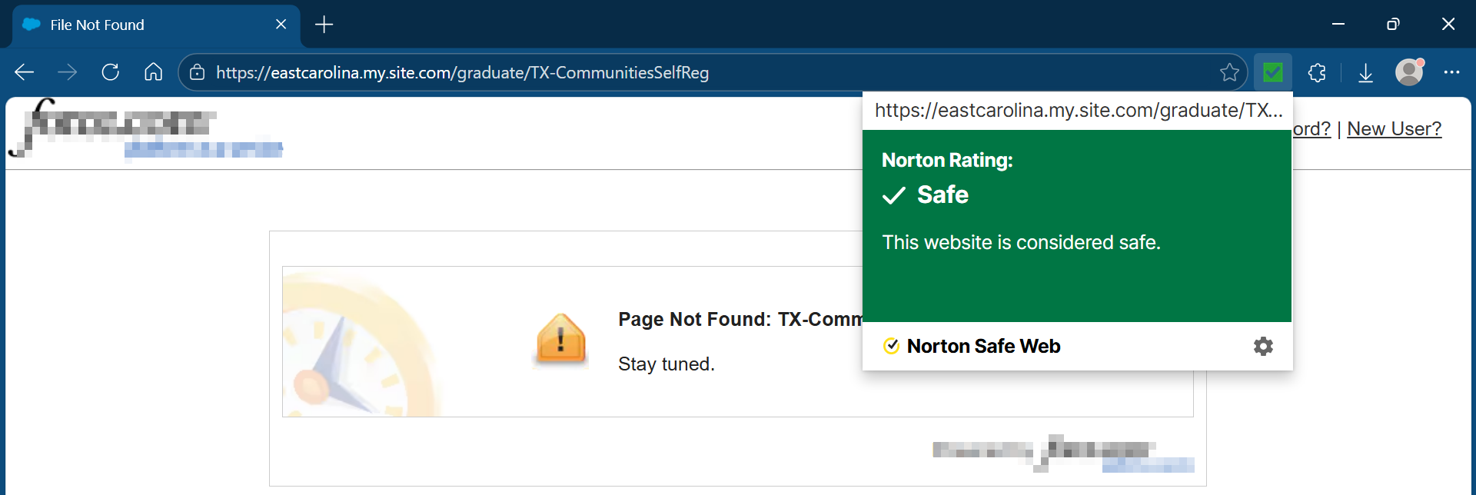Open the user profile avatar

(1409, 72)
